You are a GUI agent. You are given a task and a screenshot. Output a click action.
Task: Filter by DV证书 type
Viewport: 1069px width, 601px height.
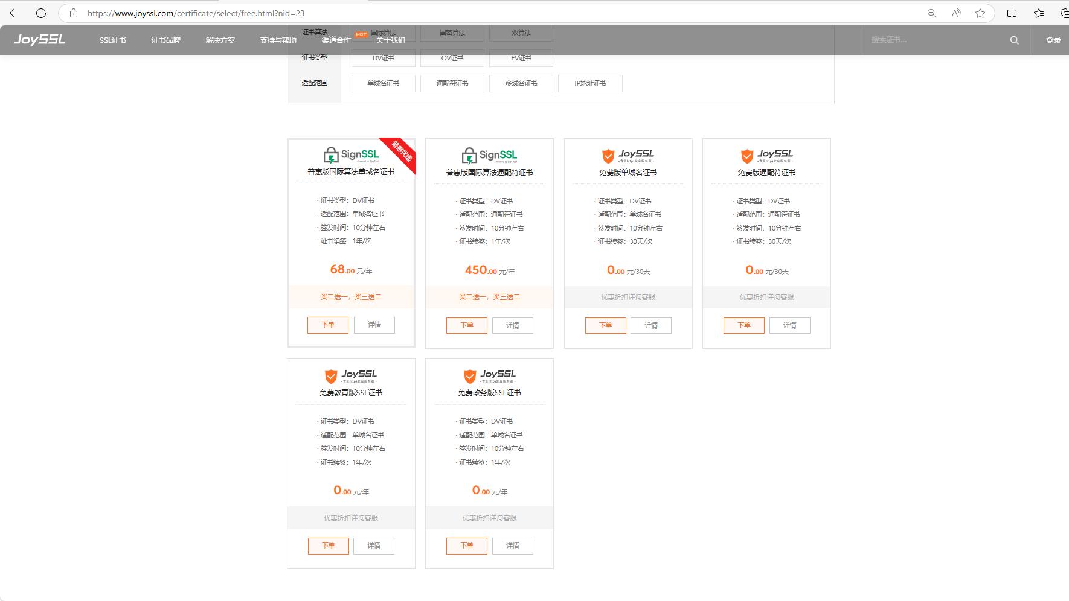coord(384,58)
